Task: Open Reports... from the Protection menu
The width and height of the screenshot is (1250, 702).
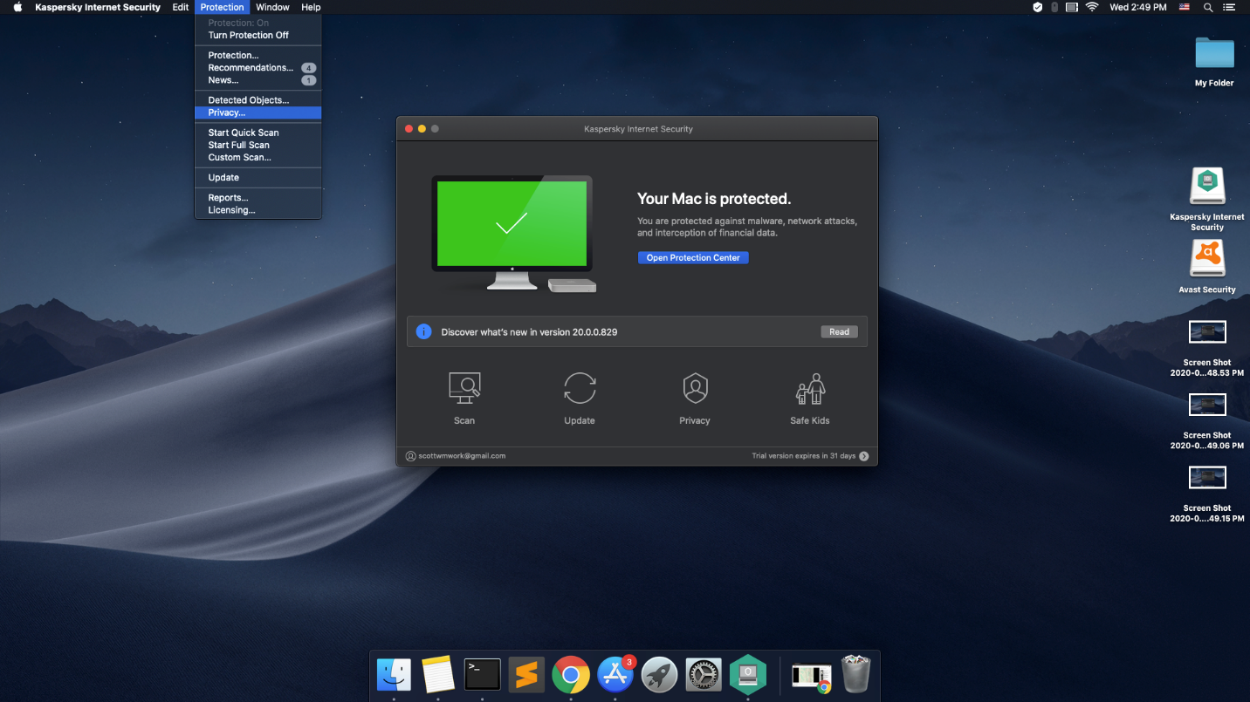Action: coord(258,198)
